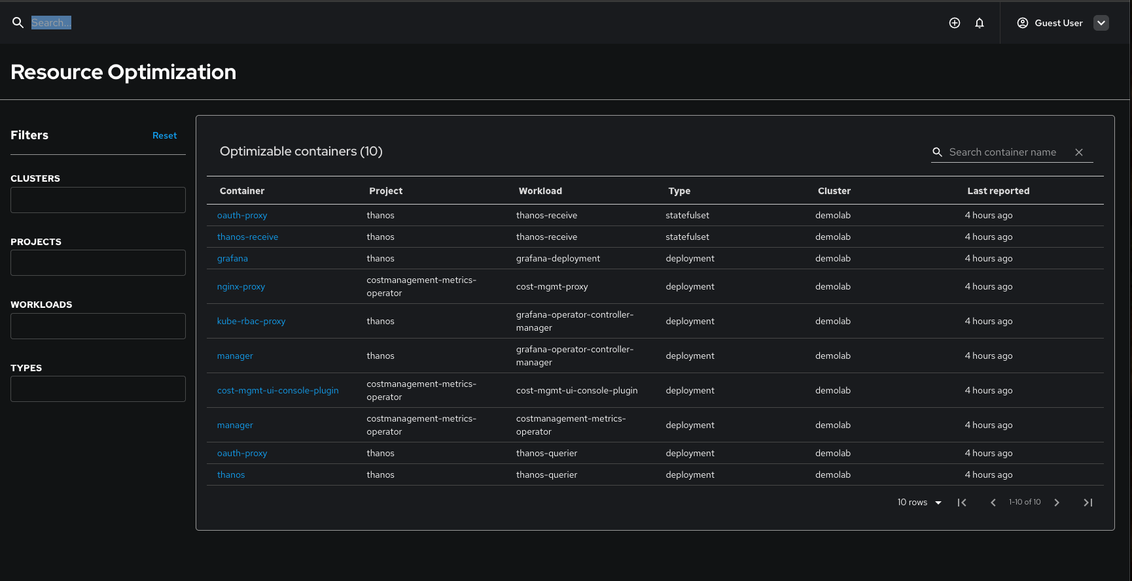Go to the previous page

click(x=993, y=503)
